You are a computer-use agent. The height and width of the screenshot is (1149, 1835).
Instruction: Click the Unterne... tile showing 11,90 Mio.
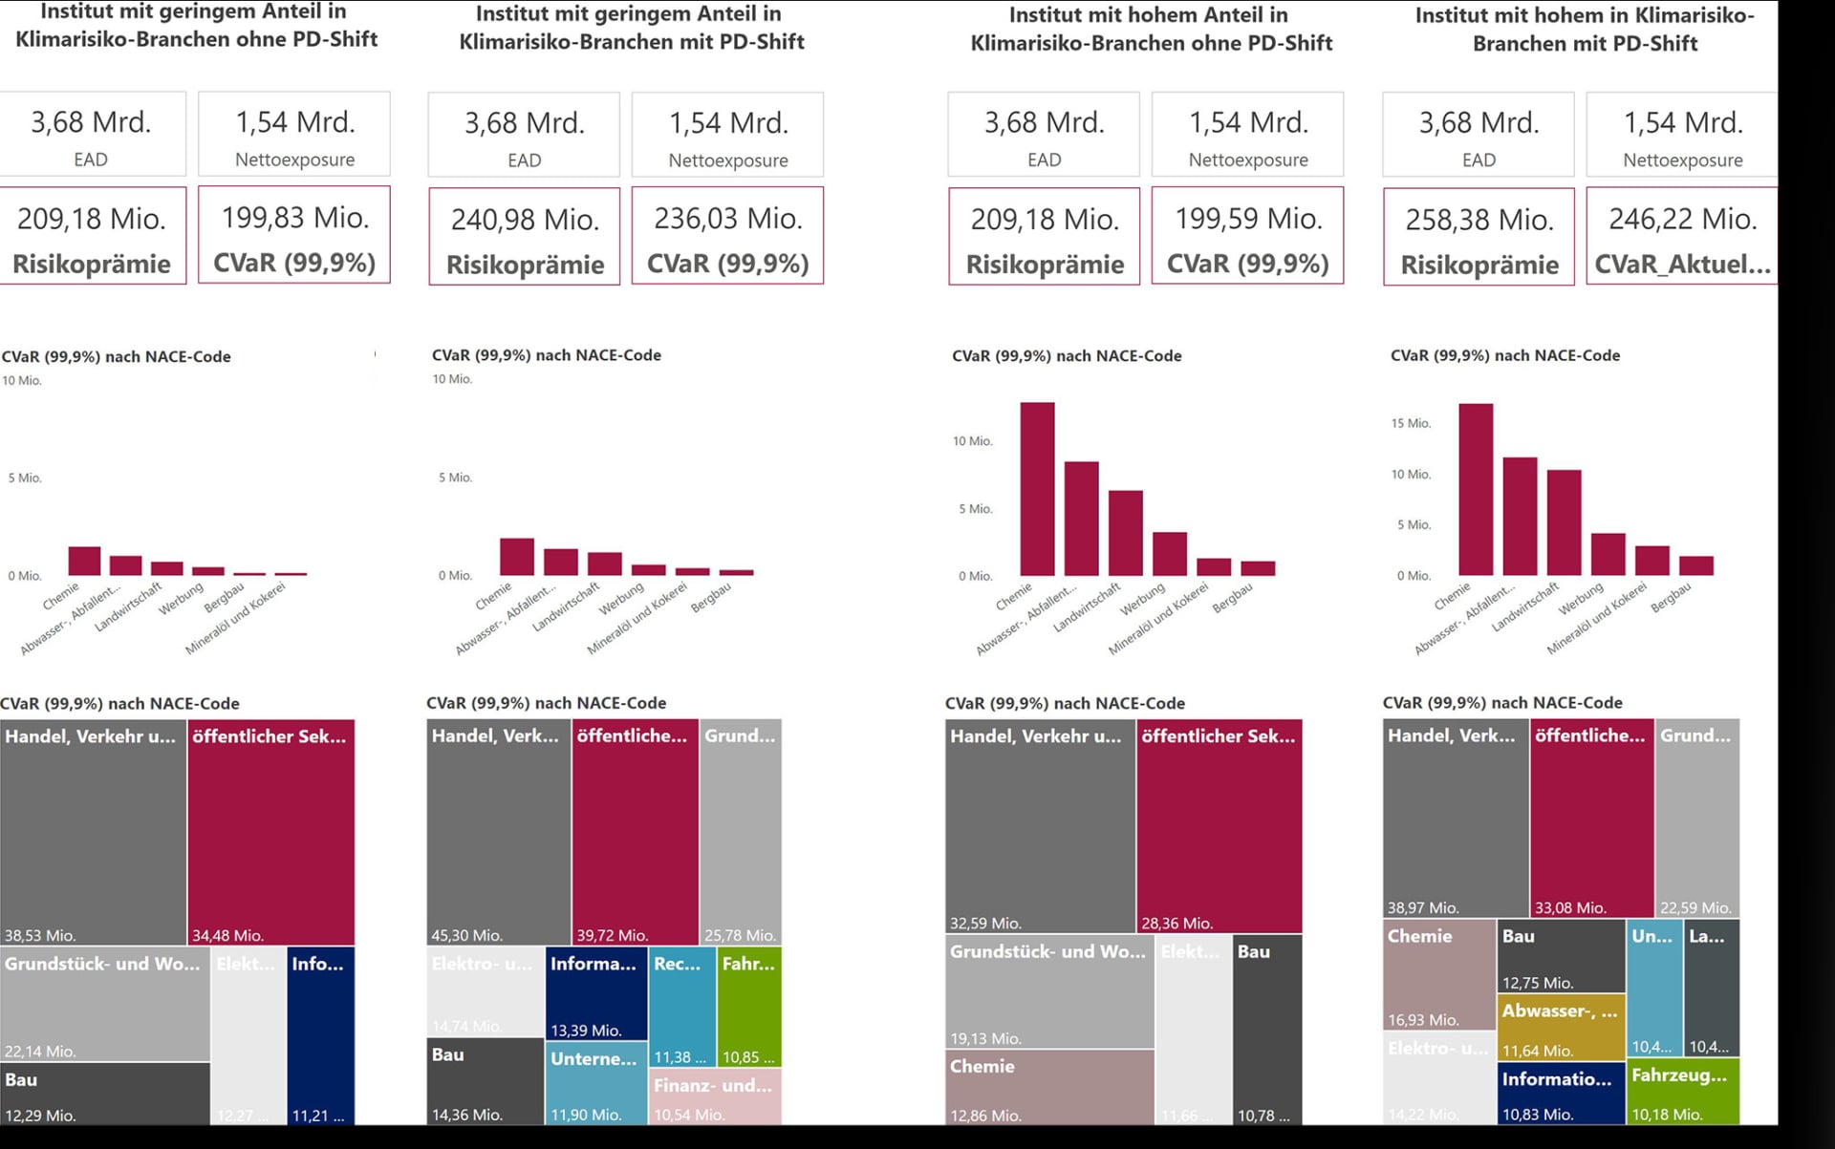click(596, 1083)
